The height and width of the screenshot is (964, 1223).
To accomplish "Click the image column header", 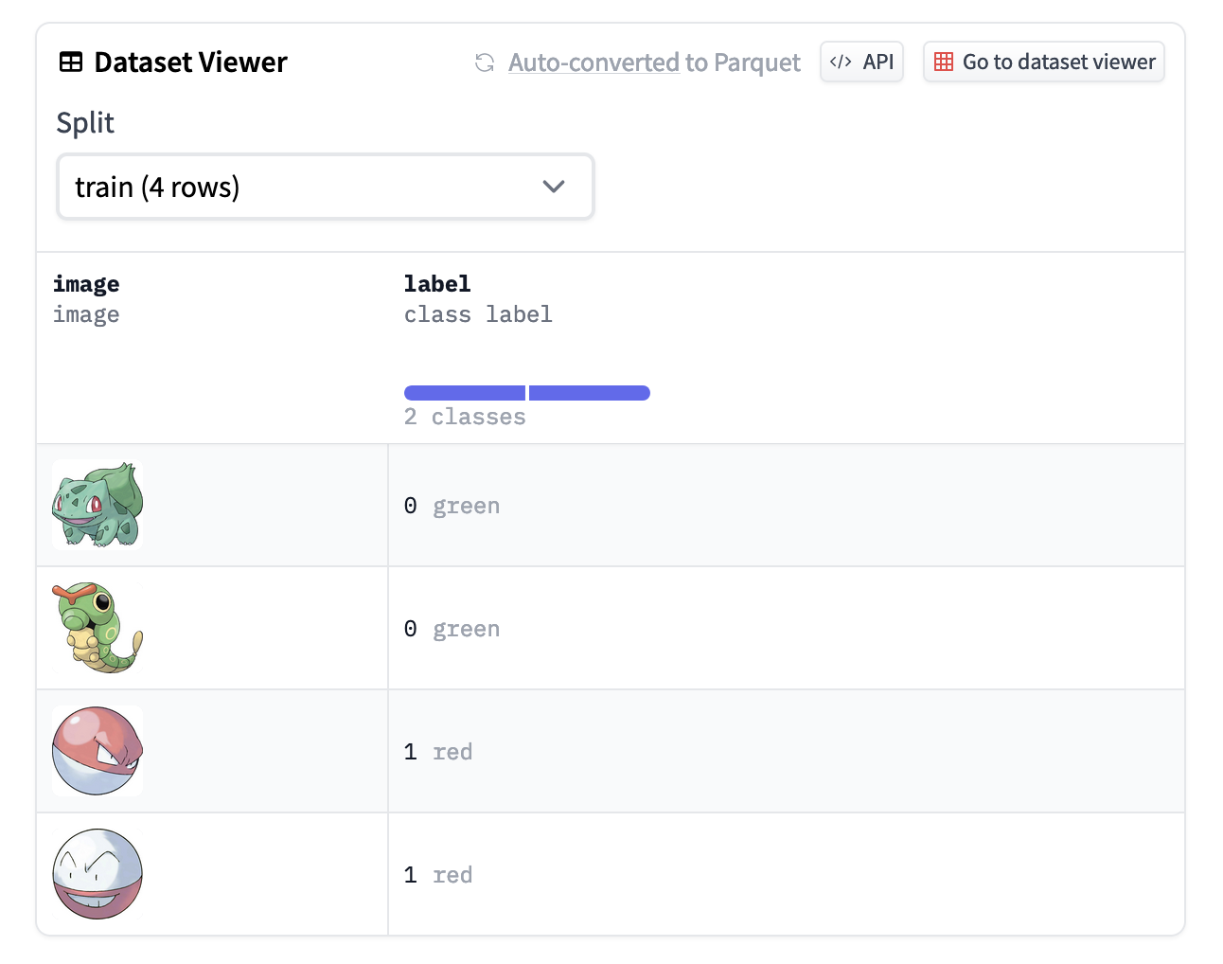I will [86, 284].
